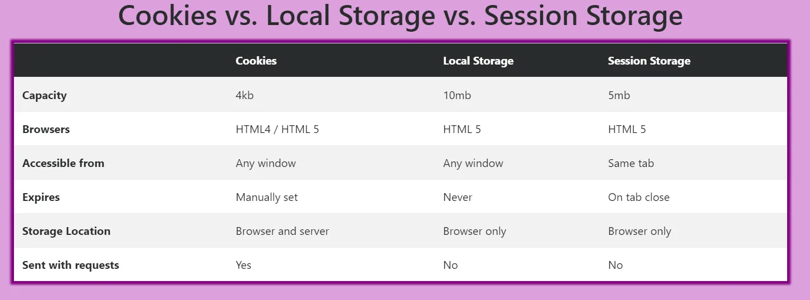Click the Same tab cell
This screenshot has width=810, height=300.
pos(630,163)
